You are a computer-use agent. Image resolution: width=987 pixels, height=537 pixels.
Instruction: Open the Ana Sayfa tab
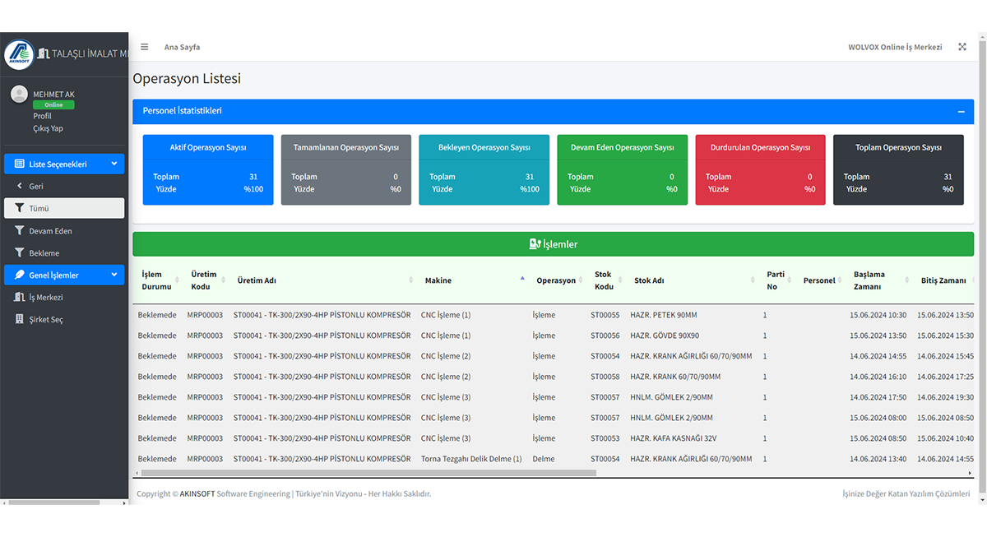click(182, 47)
